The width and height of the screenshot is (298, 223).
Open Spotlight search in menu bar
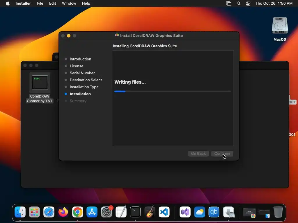pos(239,3)
